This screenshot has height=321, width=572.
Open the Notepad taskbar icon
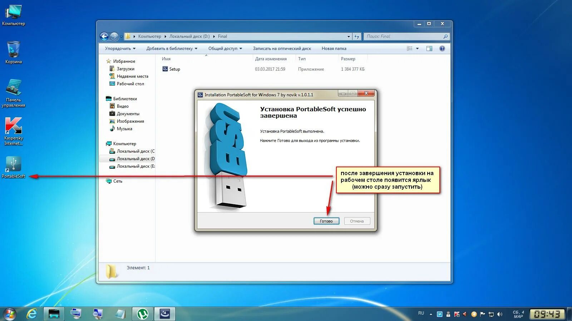pyautogui.click(x=120, y=314)
